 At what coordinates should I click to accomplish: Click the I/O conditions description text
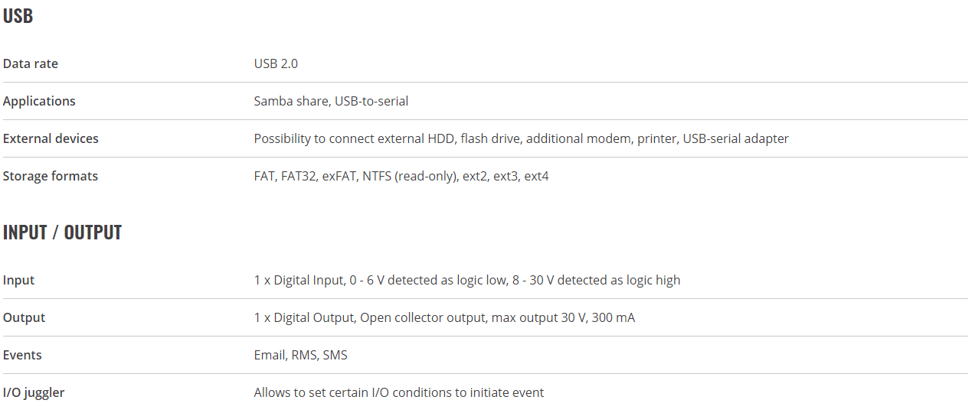pos(399,392)
